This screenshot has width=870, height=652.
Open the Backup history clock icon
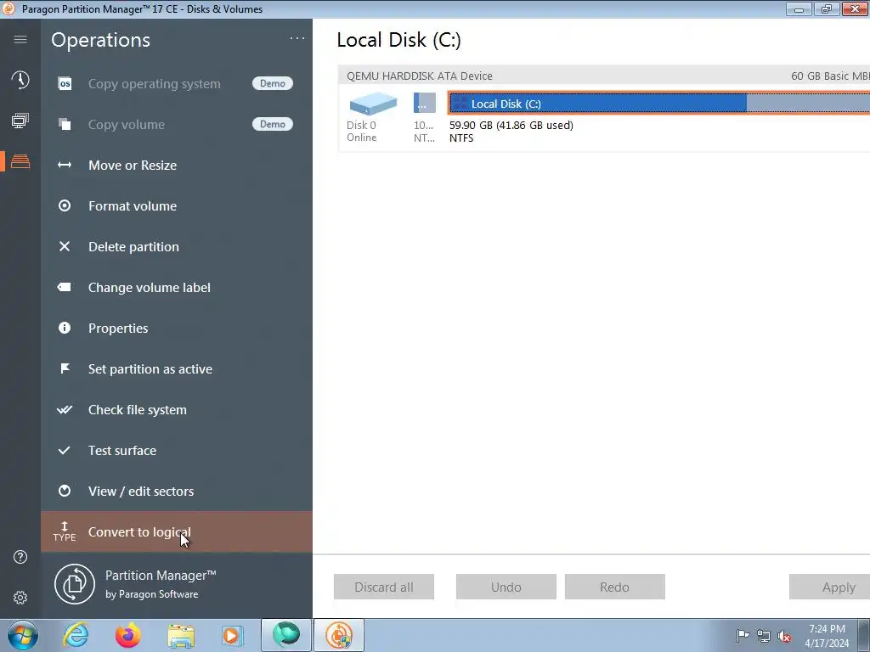(x=20, y=80)
